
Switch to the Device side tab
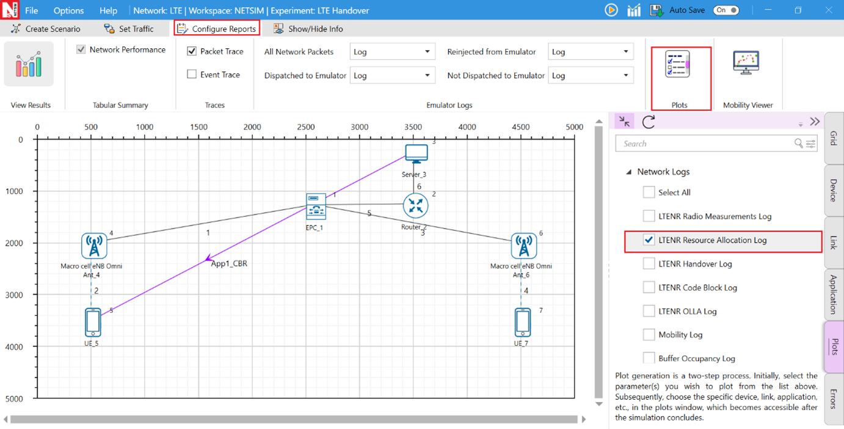point(834,190)
